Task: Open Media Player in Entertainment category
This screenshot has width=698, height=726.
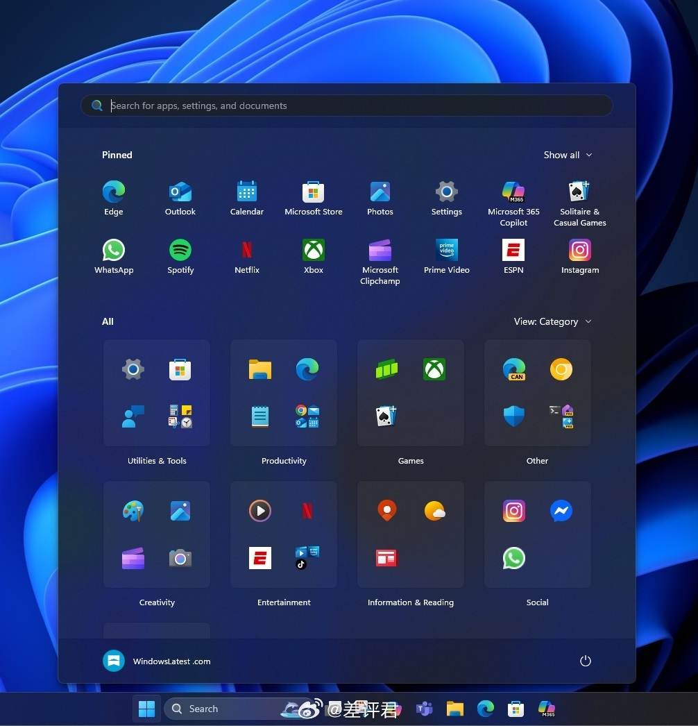Action: [x=260, y=511]
